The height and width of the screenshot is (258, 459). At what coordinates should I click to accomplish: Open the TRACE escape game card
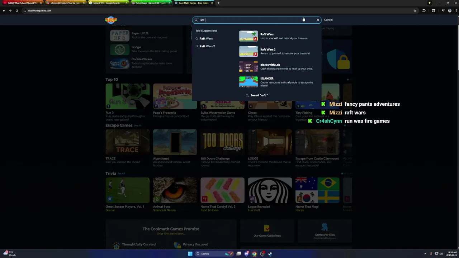pyautogui.click(x=127, y=142)
